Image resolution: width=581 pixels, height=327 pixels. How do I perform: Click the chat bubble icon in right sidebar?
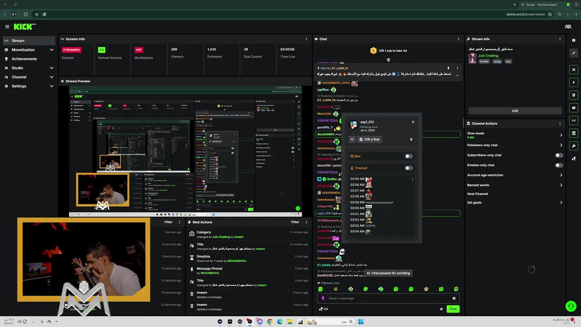[574, 108]
